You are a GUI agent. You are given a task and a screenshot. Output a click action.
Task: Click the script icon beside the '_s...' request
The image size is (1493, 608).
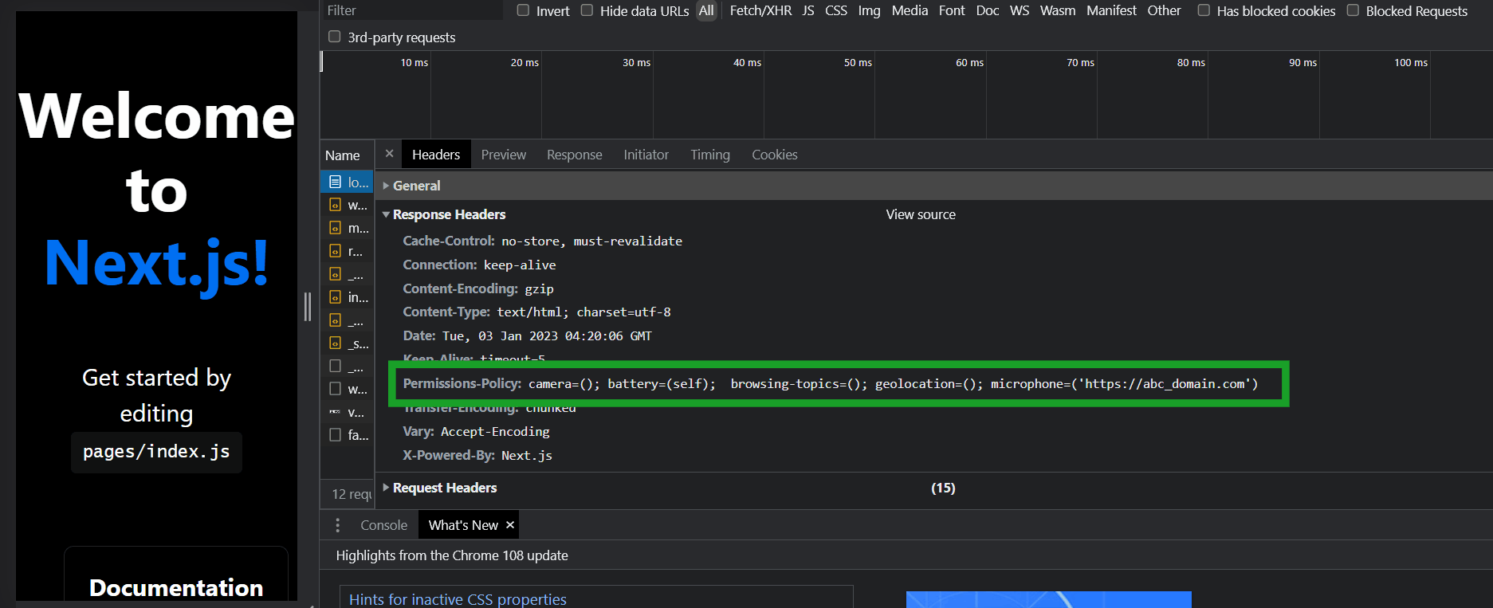(335, 343)
